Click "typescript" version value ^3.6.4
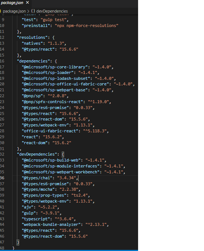Image resolution: width=204 pixels, height=251 pixels. (x=64, y=219)
